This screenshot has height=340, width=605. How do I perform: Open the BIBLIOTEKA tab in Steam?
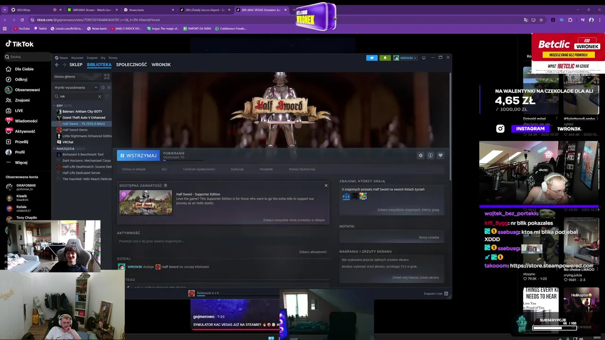99,65
